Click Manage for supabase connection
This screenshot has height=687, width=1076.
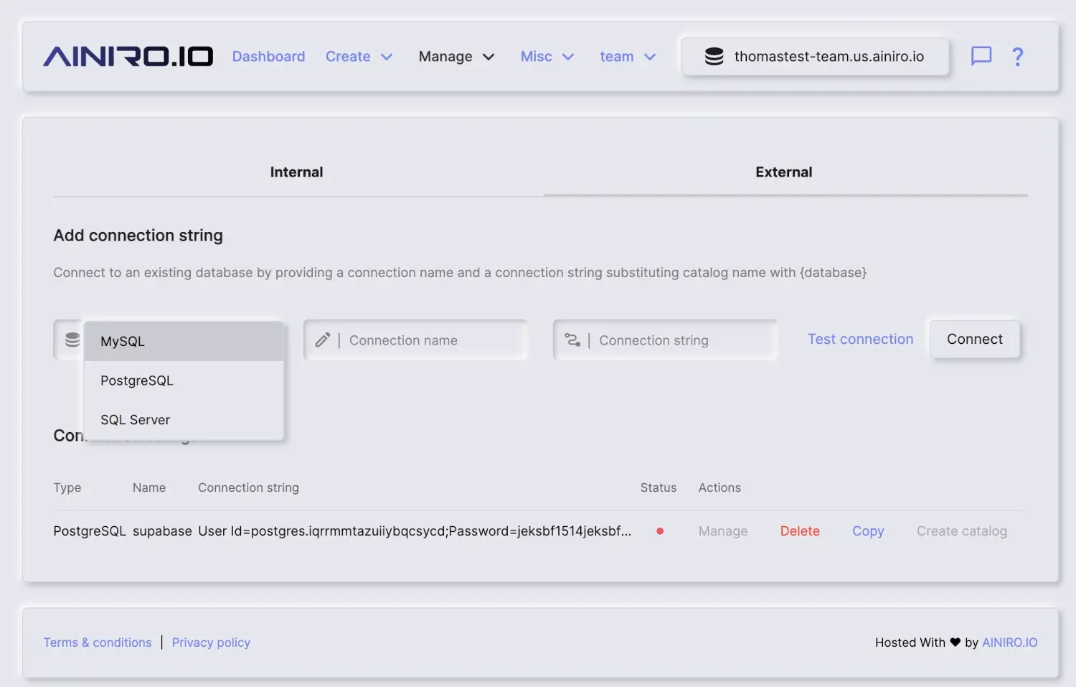click(x=723, y=531)
